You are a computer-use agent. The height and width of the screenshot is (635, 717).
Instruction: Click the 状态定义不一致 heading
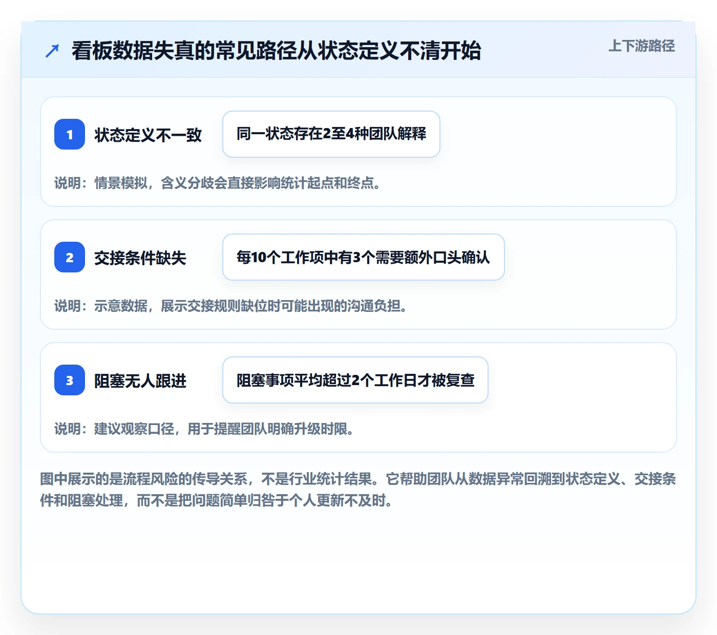tap(148, 135)
